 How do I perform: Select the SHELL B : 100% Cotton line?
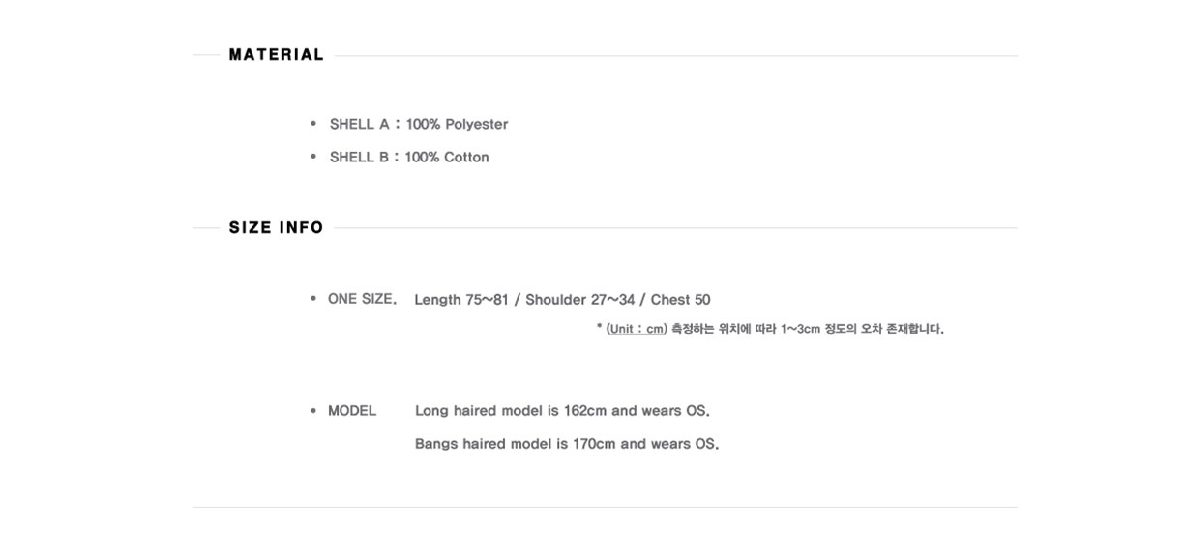point(409,157)
